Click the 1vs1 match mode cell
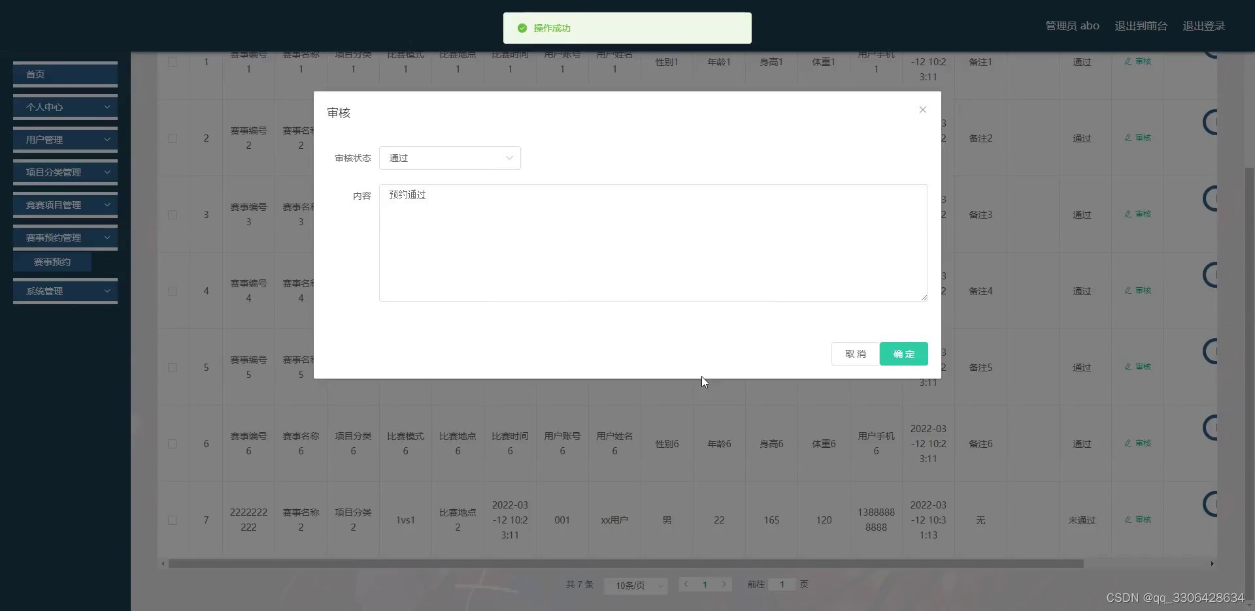 [x=405, y=520]
